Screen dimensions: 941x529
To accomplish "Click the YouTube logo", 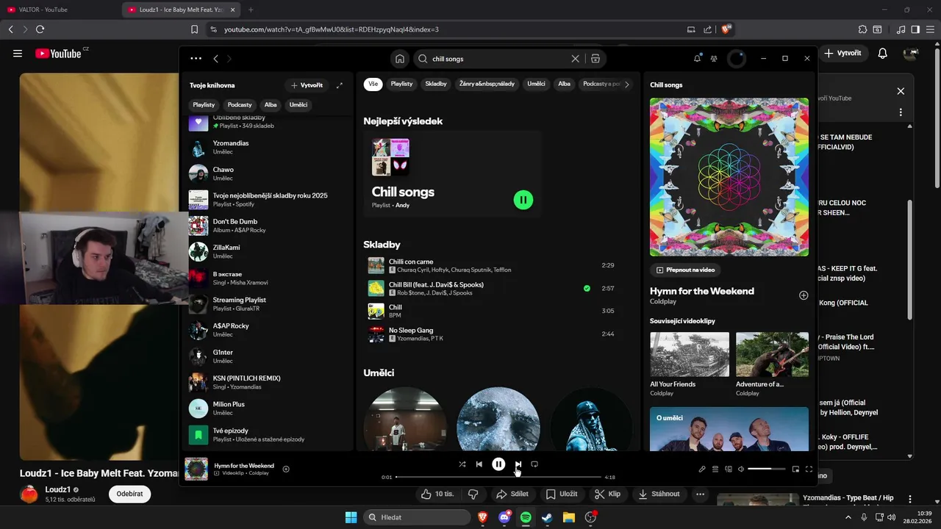I will click(58, 53).
